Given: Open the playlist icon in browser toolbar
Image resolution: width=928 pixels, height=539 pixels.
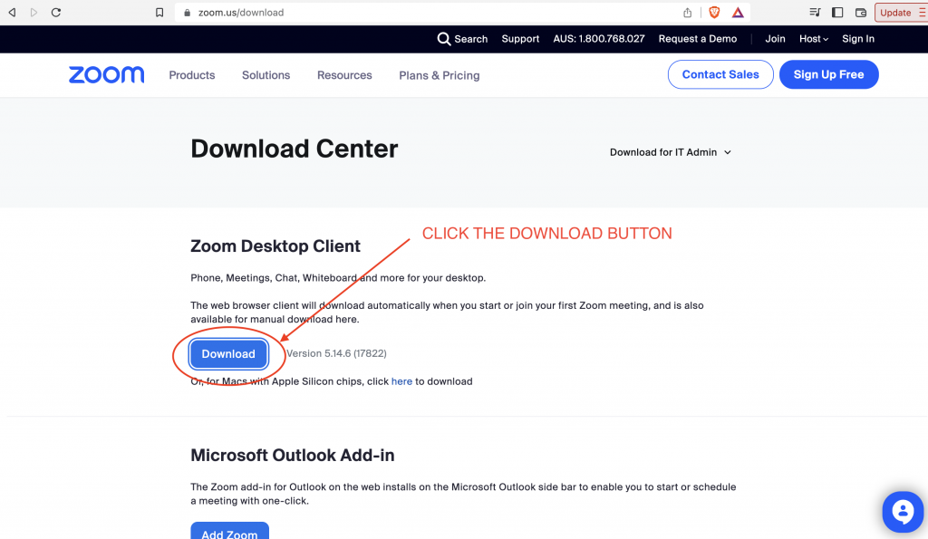Looking at the screenshot, I should point(815,13).
